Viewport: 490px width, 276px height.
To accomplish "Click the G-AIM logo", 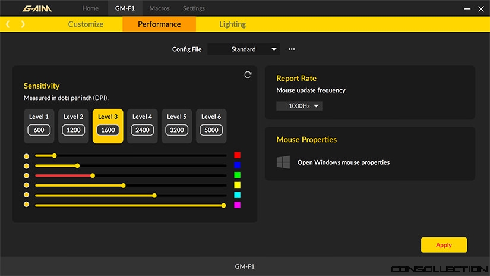I will coord(37,8).
